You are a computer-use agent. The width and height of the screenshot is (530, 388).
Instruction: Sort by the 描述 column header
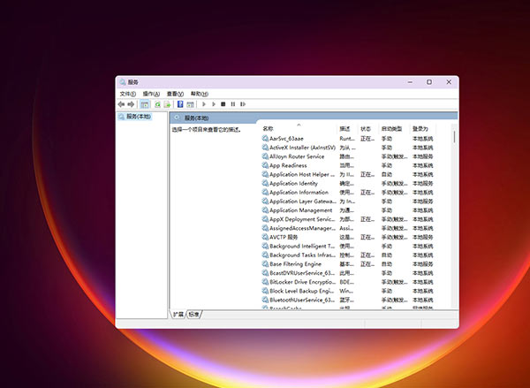coord(348,128)
